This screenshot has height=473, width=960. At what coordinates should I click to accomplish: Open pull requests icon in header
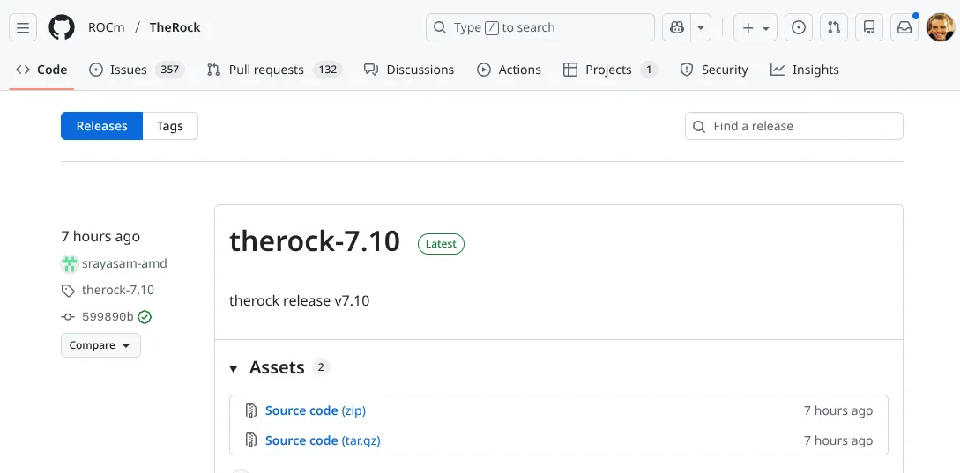(833, 27)
